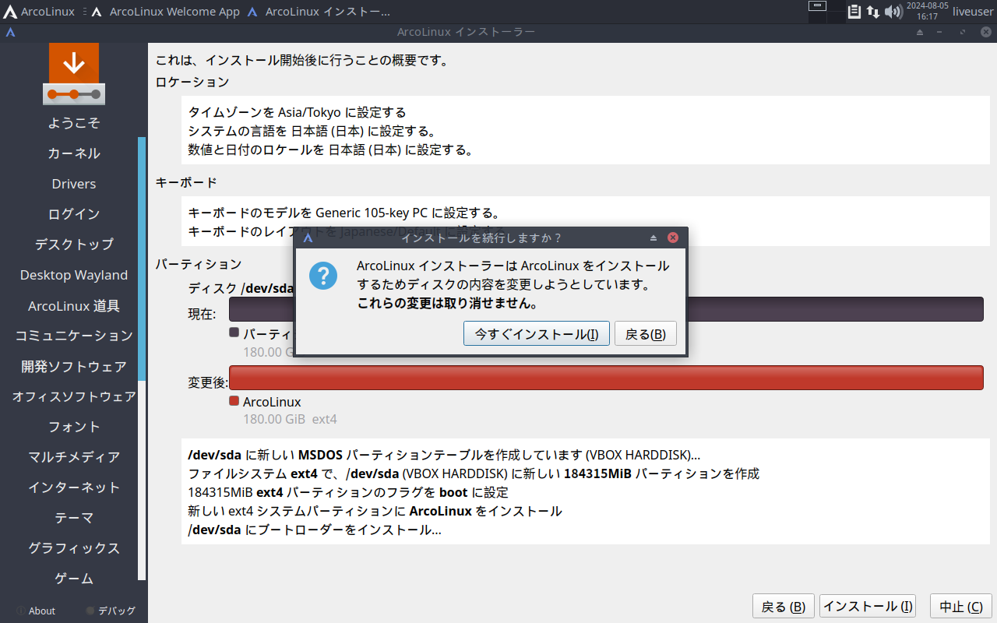Click the Generic 105-key PC keyboard model line
Image resolution: width=997 pixels, height=623 pixels.
pyautogui.click(x=343, y=213)
